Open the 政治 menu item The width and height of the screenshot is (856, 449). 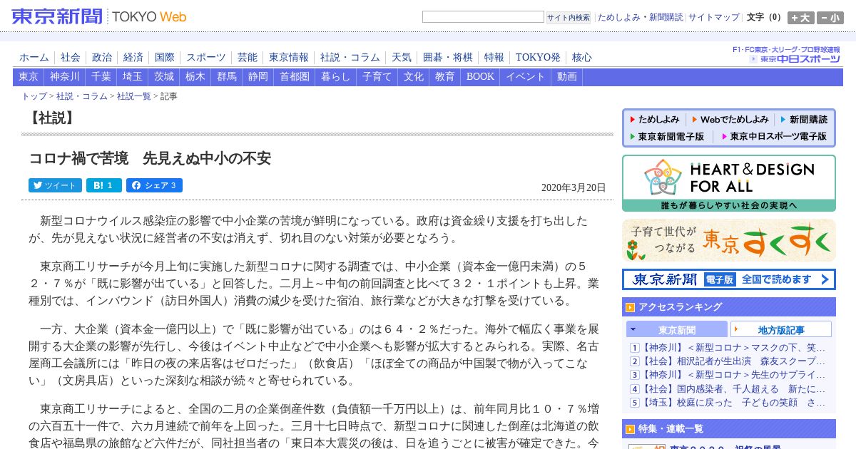pos(102,58)
